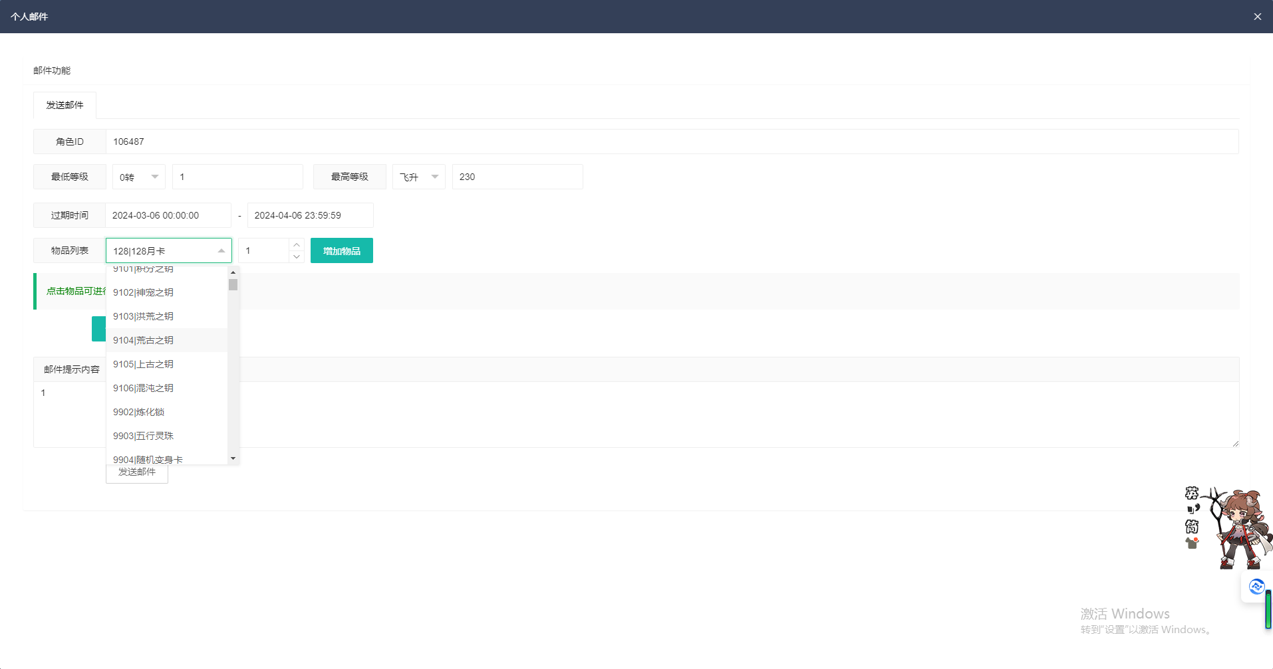Decrease item quantity with down arrow
This screenshot has width=1273, height=669.
coord(297,256)
